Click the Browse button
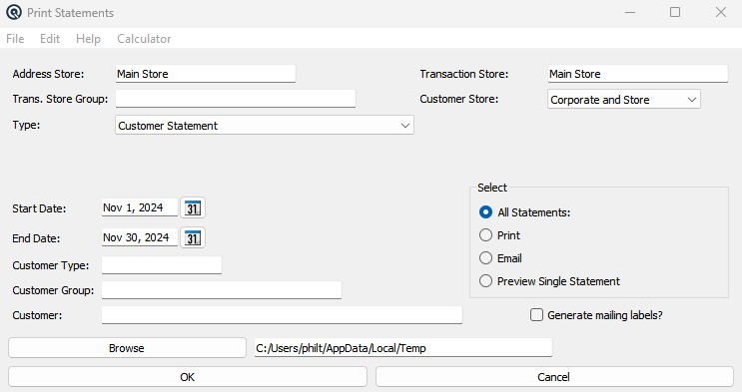742x392 pixels. point(127,348)
